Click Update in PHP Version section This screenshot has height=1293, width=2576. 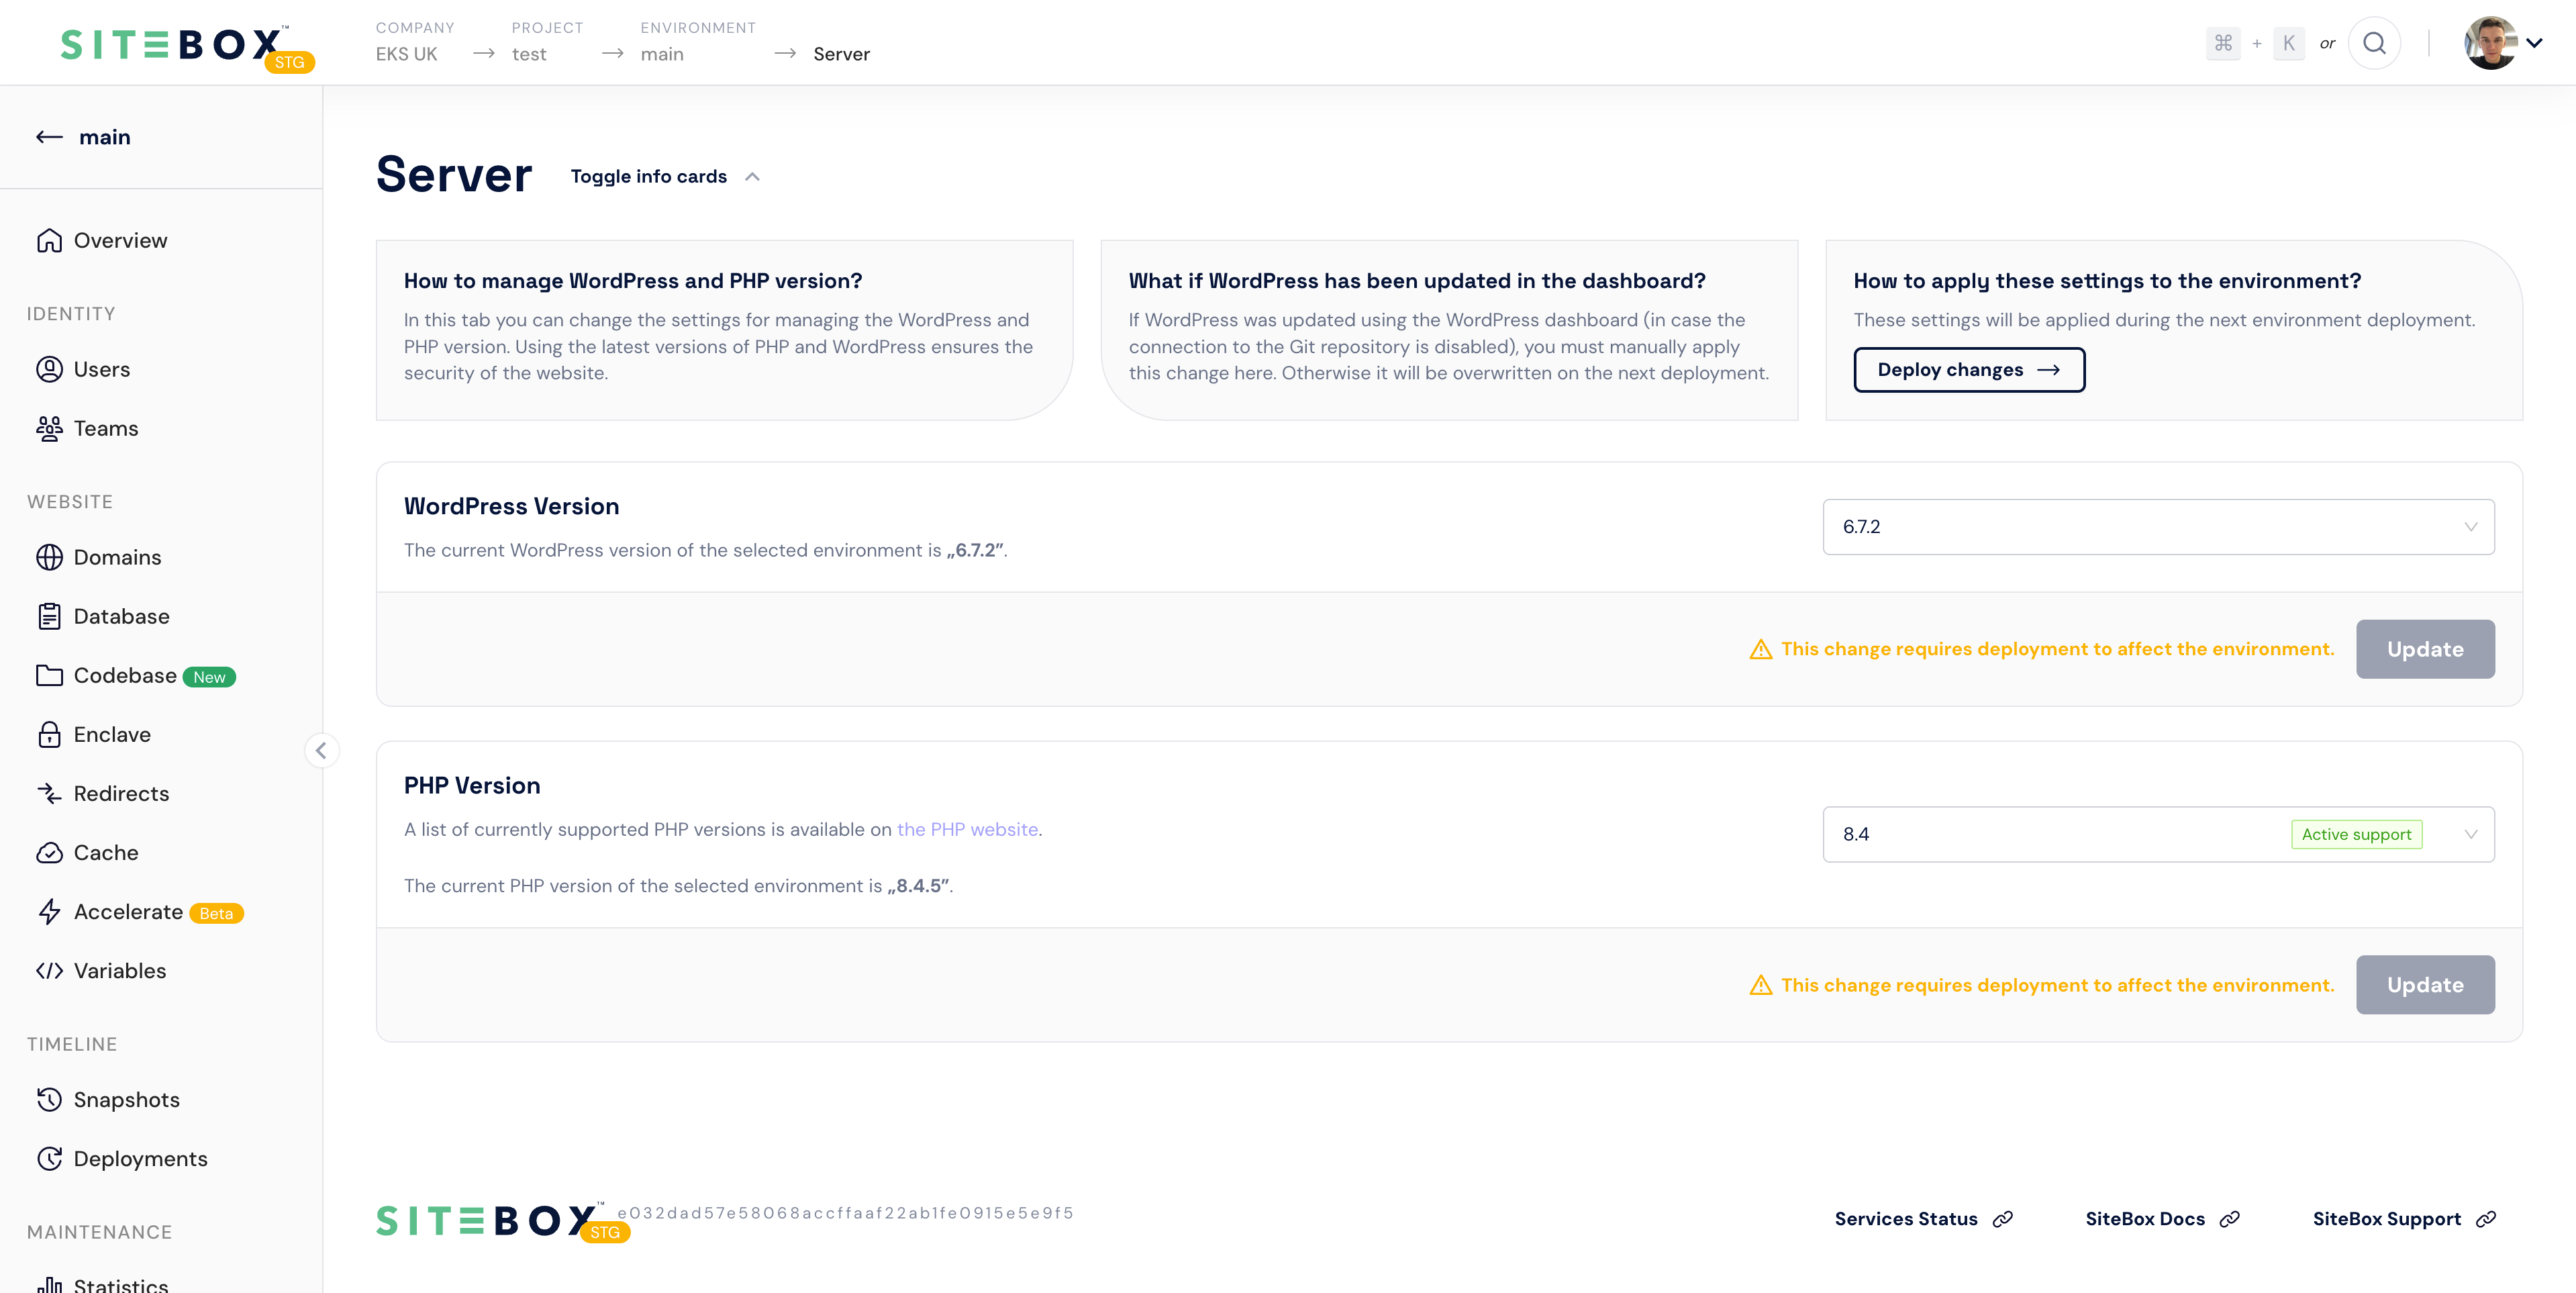(x=2425, y=985)
